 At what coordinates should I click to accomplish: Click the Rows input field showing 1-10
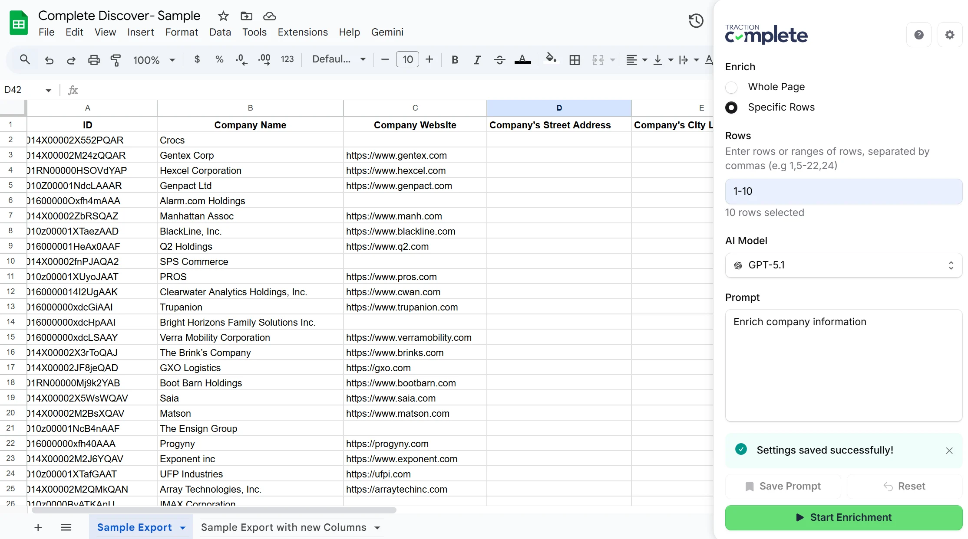pos(843,191)
